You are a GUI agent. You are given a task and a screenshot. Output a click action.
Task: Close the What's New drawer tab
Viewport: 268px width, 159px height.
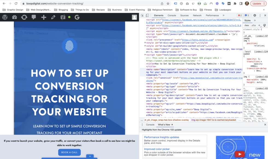pos(172,124)
